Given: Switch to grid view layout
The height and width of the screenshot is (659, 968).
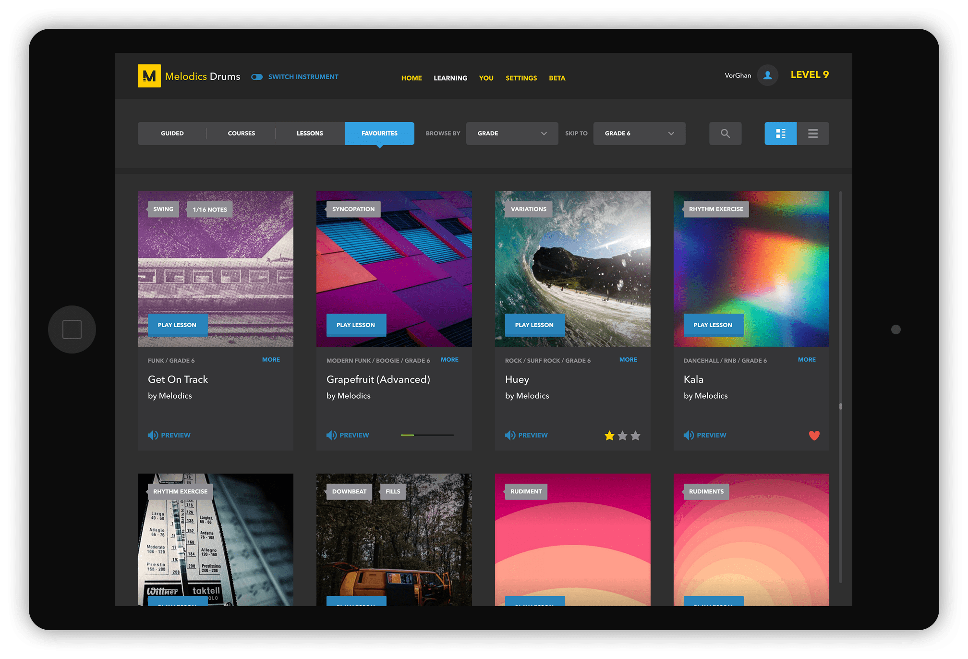Looking at the screenshot, I should pos(780,133).
